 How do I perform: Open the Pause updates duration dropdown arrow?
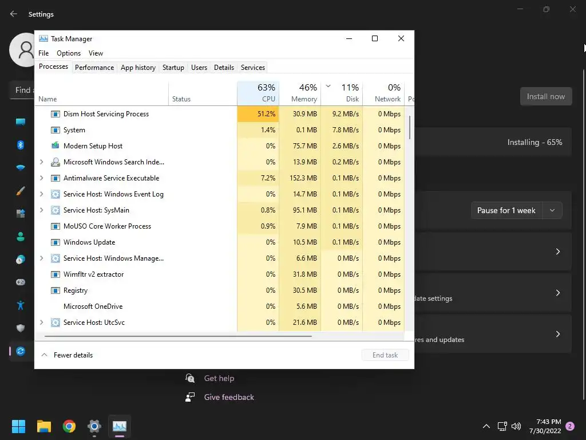552,210
